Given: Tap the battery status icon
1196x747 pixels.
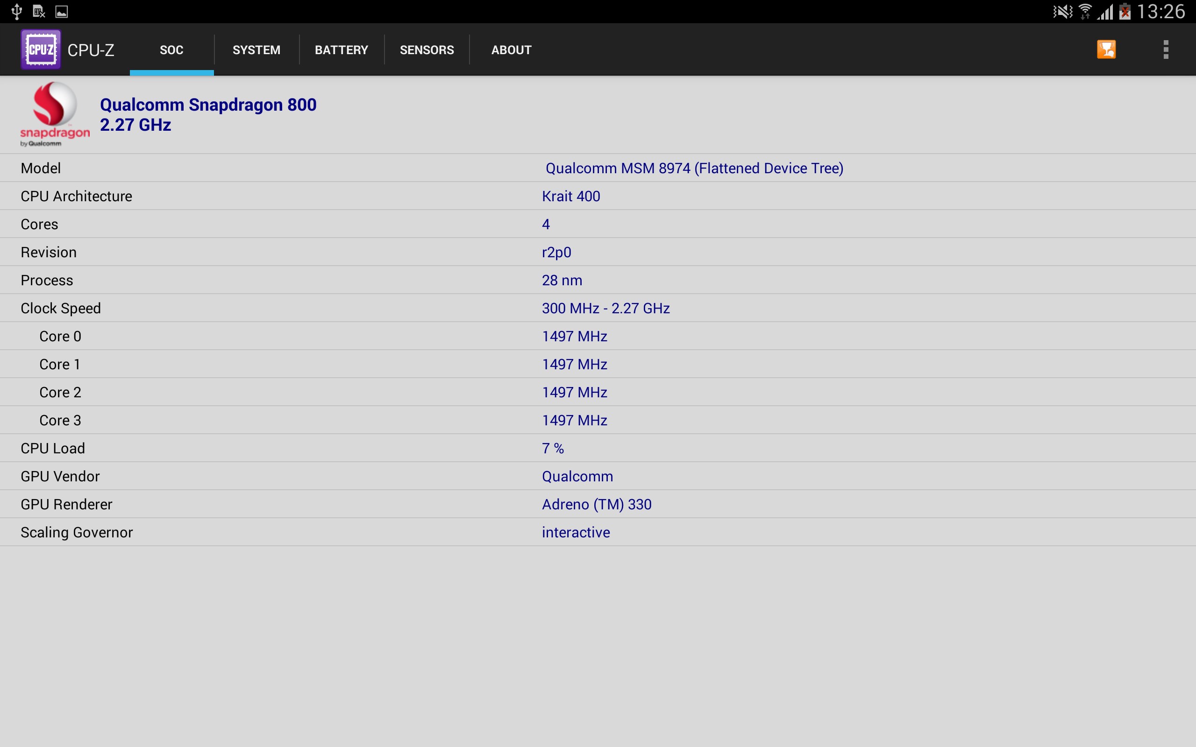Looking at the screenshot, I should tap(1125, 11).
